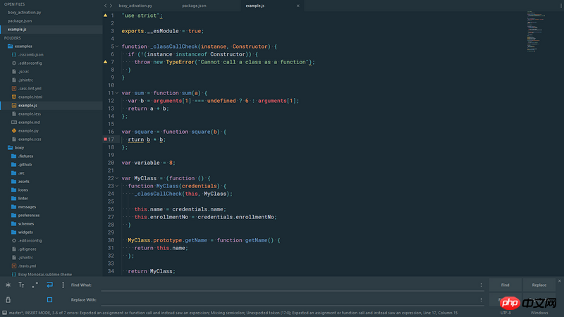Click the Replace button
This screenshot has width=564, height=317.
539,285
